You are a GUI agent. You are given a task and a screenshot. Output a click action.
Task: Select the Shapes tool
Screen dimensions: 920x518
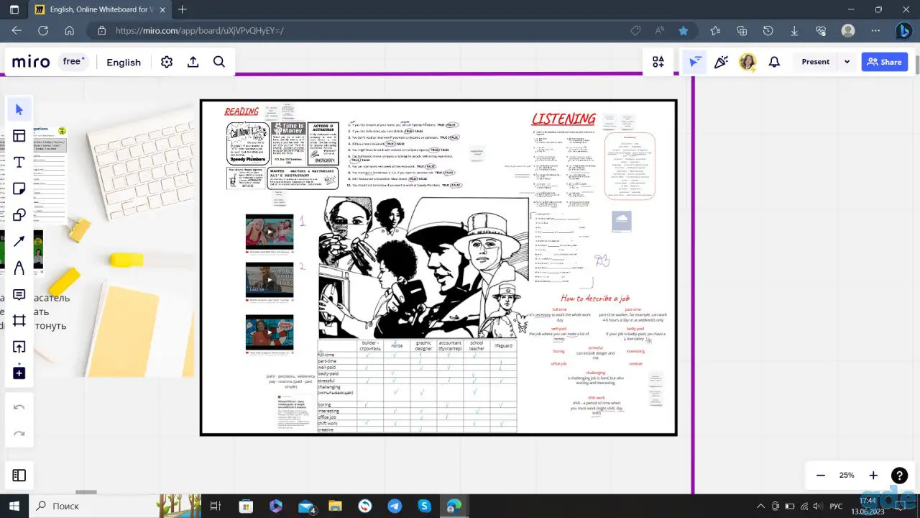(x=19, y=215)
